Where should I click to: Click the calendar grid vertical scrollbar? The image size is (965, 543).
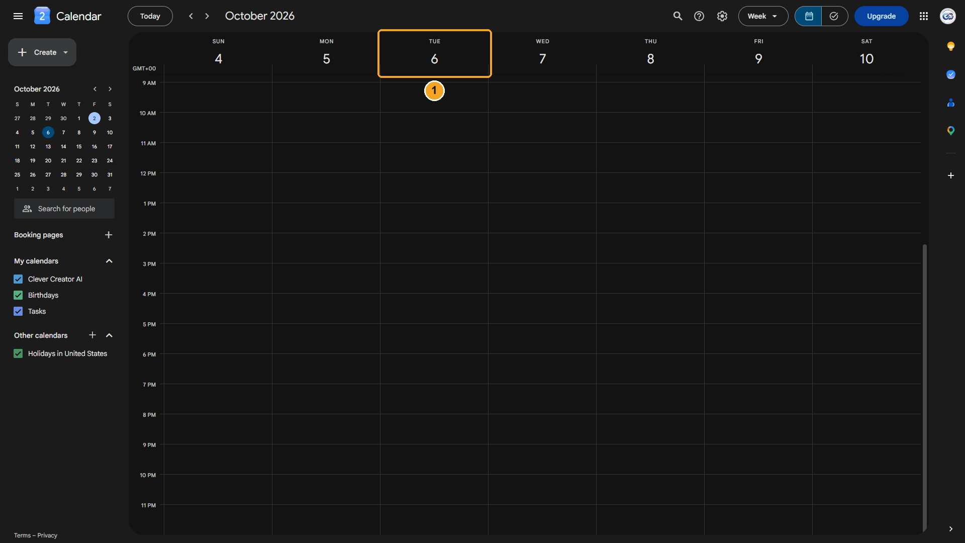[925, 387]
